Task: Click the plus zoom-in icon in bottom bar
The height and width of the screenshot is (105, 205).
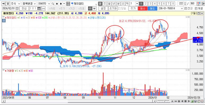Action: click(x=179, y=101)
